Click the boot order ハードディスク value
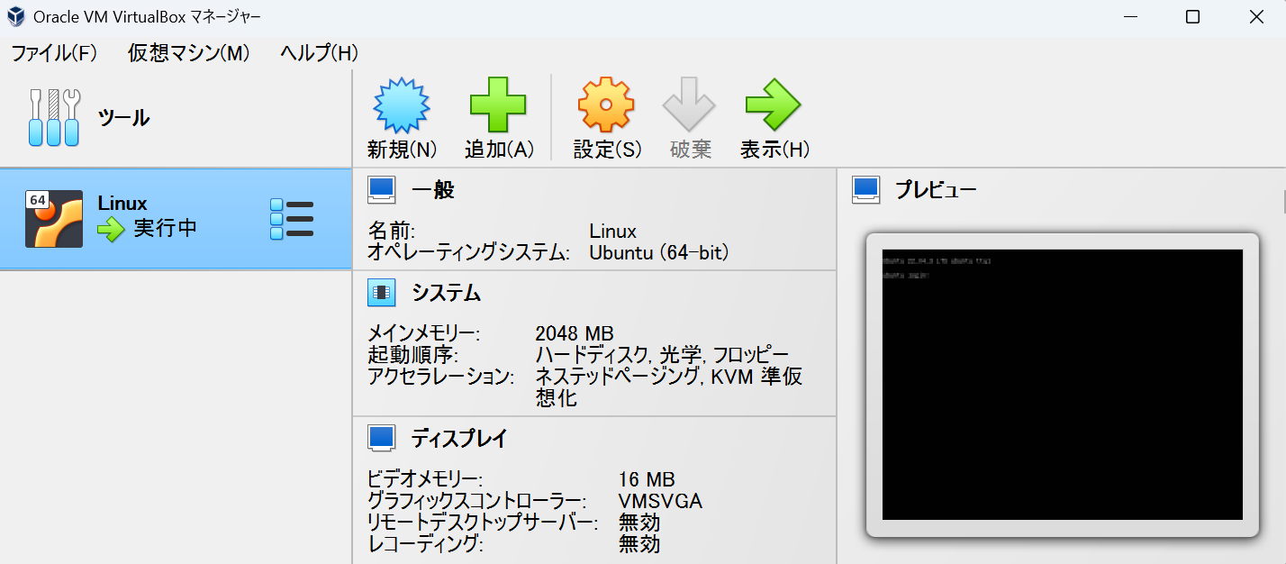Image resolution: width=1286 pixels, height=564 pixels. click(x=592, y=354)
